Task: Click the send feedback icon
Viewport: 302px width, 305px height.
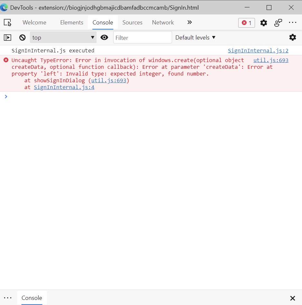Action: pos(278,23)
